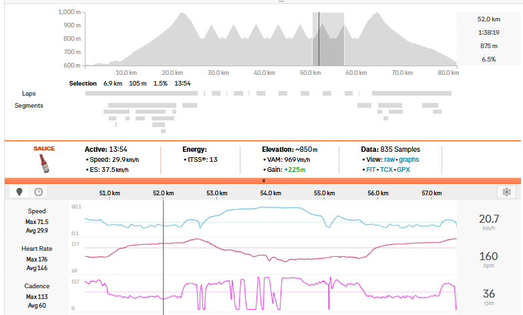
Task: Click the Laps row label
Action: 29,94
